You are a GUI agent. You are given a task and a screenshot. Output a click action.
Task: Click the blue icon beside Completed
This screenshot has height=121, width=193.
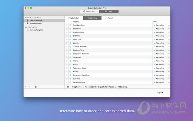pos(70,57)
